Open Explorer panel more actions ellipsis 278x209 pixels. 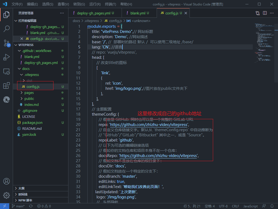click(x=62, y=13)
